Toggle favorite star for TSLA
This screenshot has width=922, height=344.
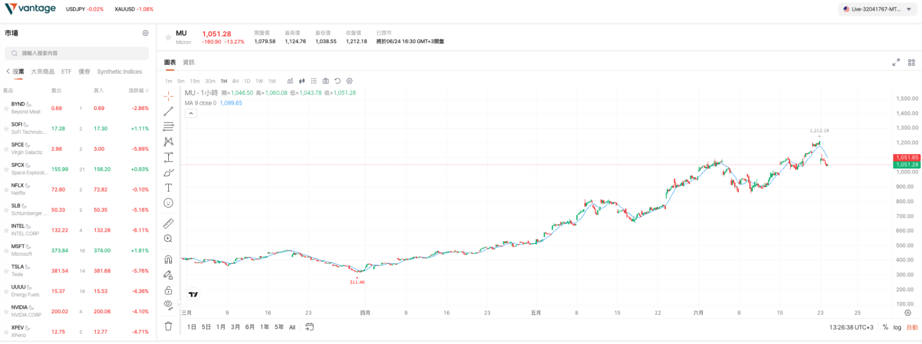[6, 271]
